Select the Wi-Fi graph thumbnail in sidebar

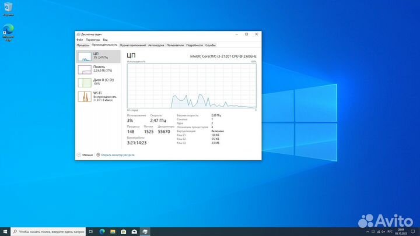point(85,96)
